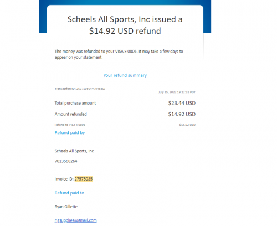Click the small $14.92 USD under amount refunded
The width and height of the screenshot is (277, 226).
187,125
